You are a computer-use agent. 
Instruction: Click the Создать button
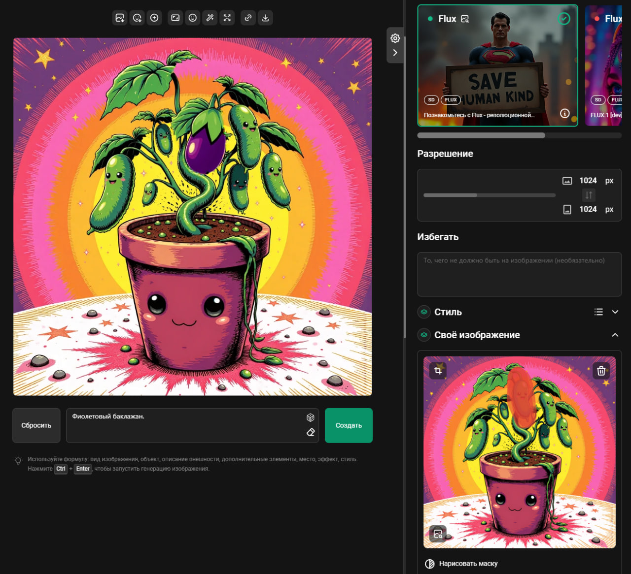pyautogui.click(x=349, y=425)
